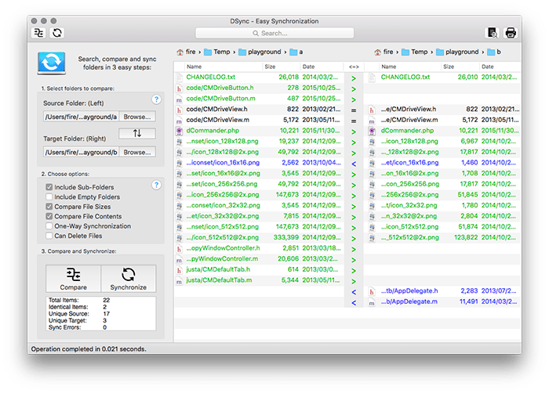Toggle Compare File Contents checkbox
This screenshot has height=393, width=549.
(49, 216)
